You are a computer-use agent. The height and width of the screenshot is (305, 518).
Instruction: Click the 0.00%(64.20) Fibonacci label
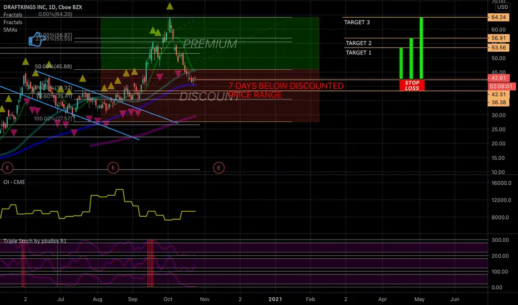point(55,14)
